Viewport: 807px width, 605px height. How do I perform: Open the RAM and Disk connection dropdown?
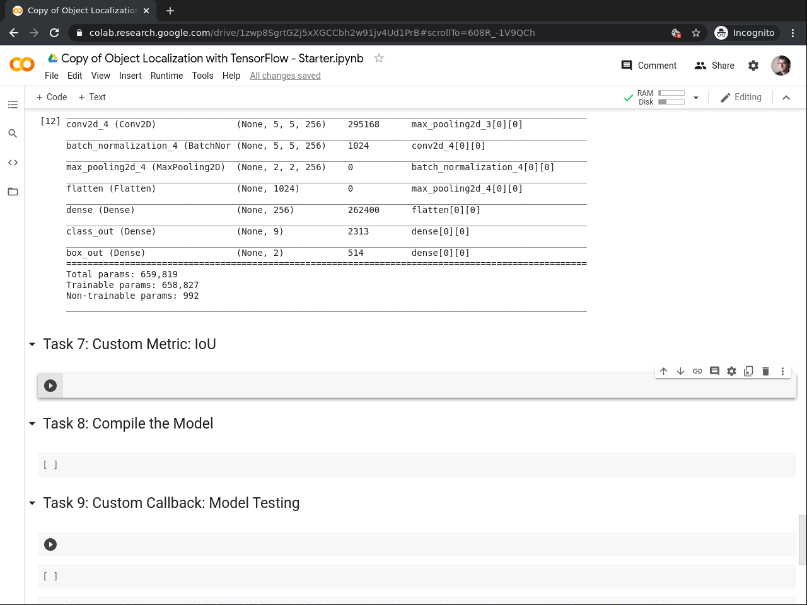pyautogui.click(x=696, y=98)
